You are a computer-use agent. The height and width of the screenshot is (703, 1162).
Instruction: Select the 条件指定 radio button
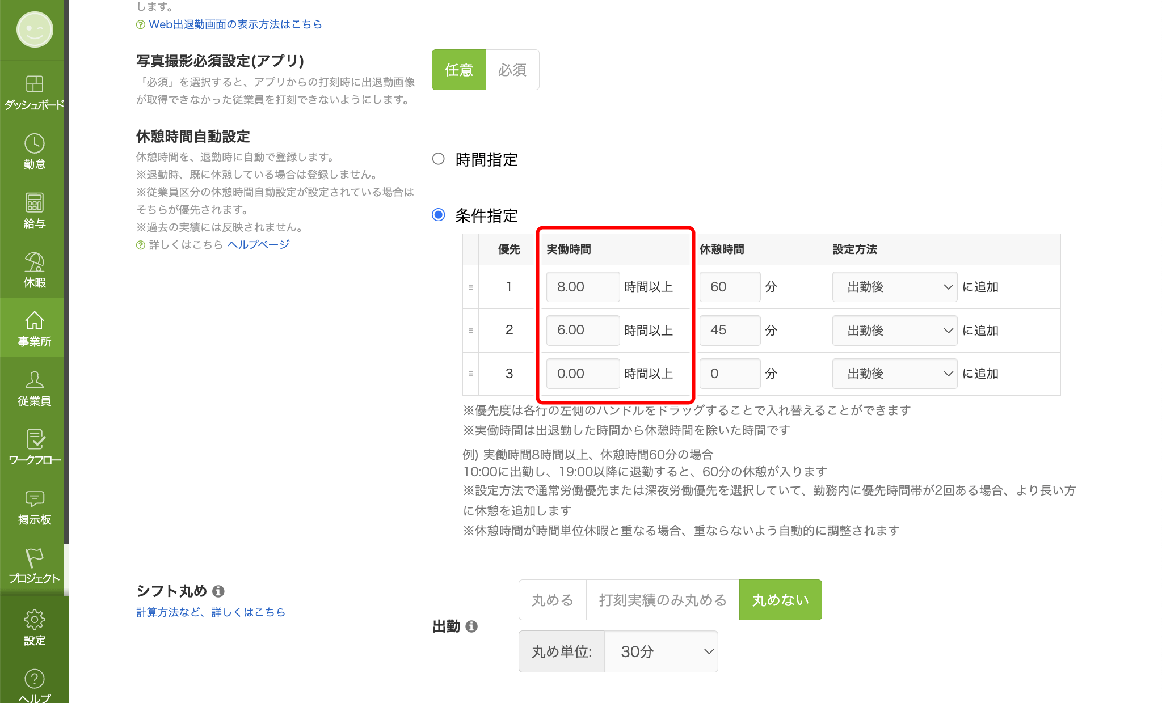tap(439, 215)
